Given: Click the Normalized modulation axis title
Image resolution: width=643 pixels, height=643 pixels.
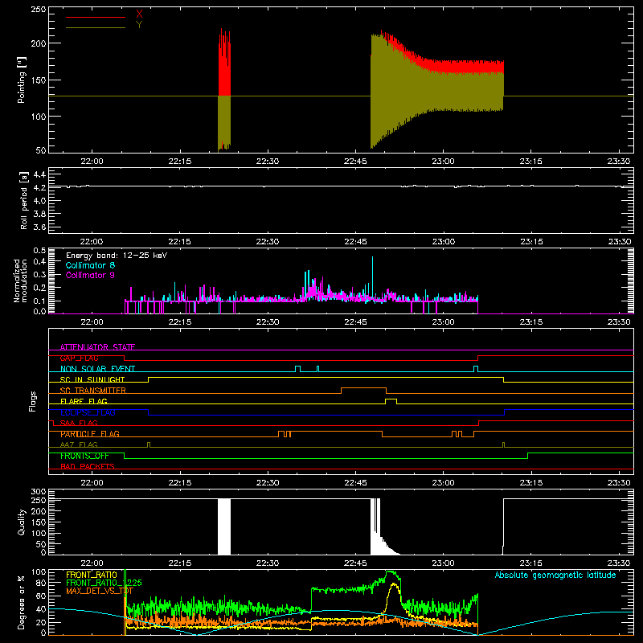Looking at the screenshot, I should 20,281.
